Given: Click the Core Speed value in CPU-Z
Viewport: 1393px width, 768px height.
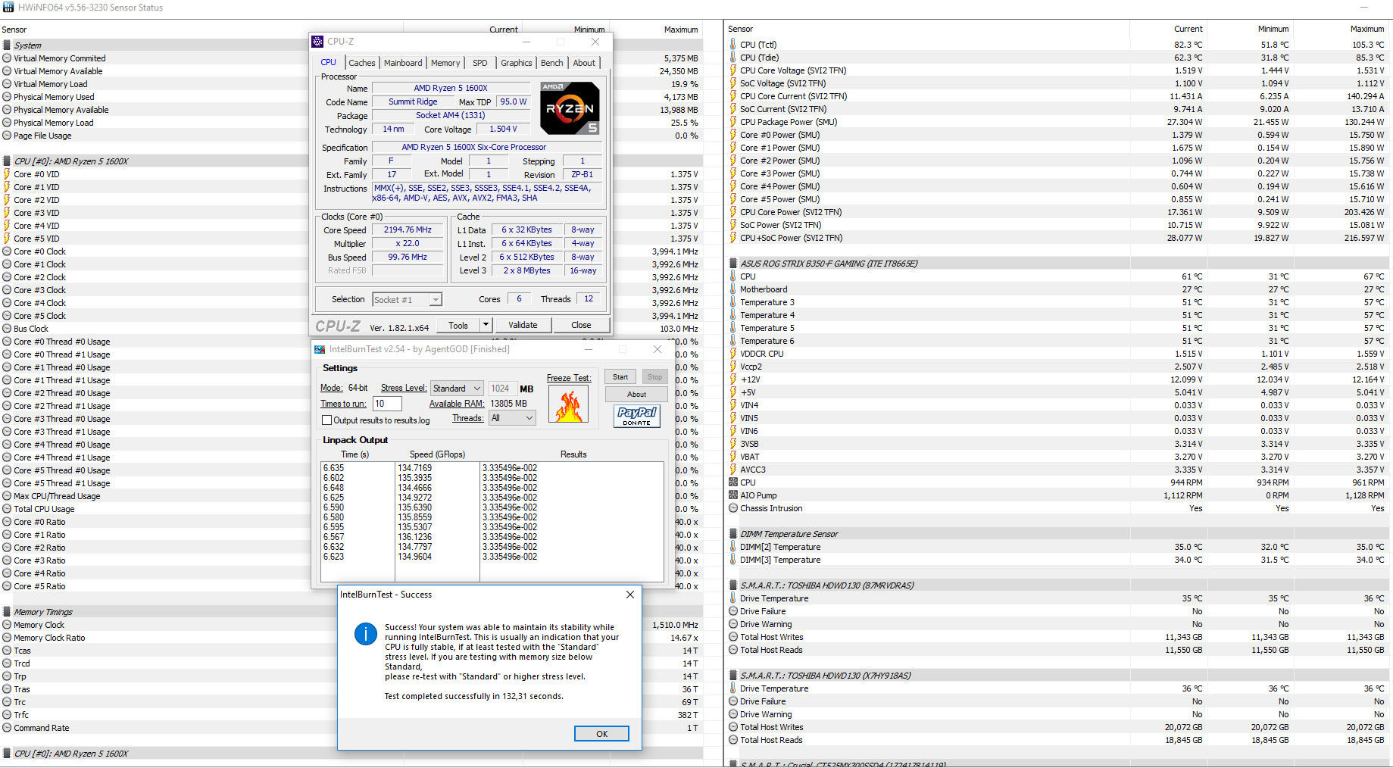Looking at the screenshot, I should [x=408, y=229].
